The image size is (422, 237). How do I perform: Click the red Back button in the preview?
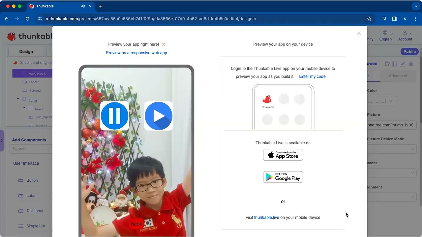136,224
